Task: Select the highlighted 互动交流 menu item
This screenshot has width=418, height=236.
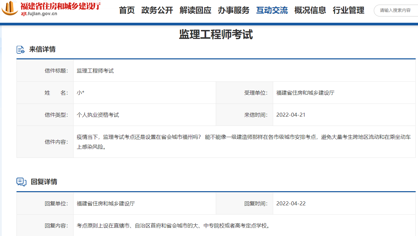Action: pos(272,10)
